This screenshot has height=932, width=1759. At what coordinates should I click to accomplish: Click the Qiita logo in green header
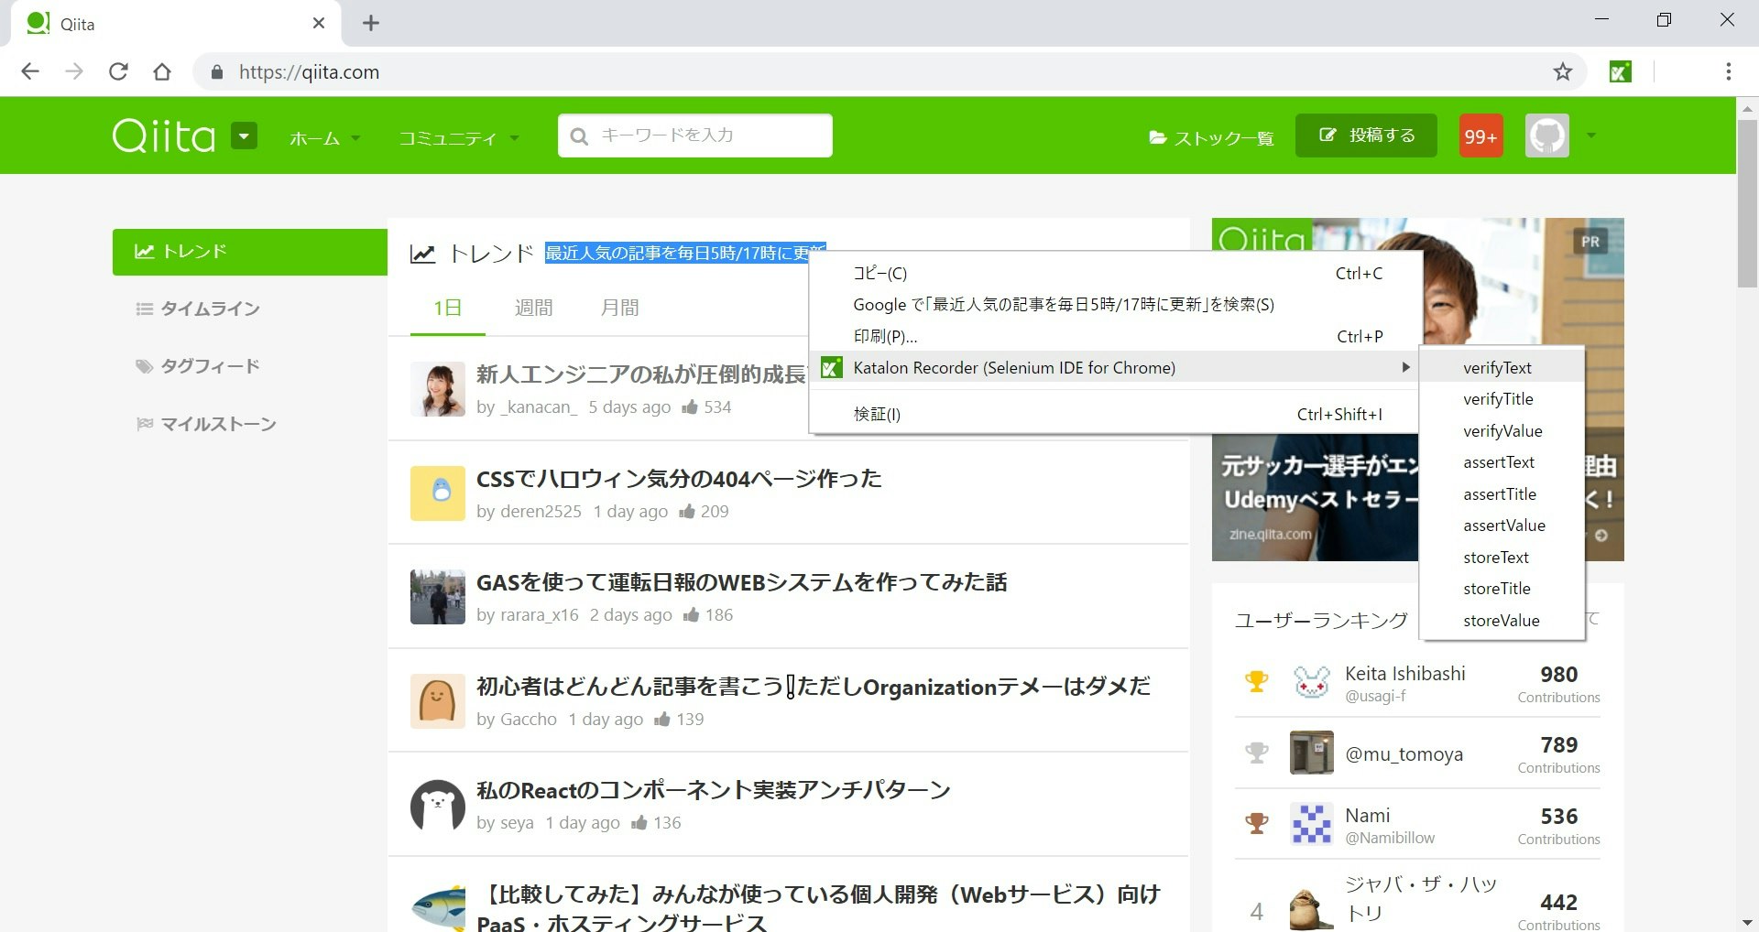pyautogui.click(x=164, y=135)
